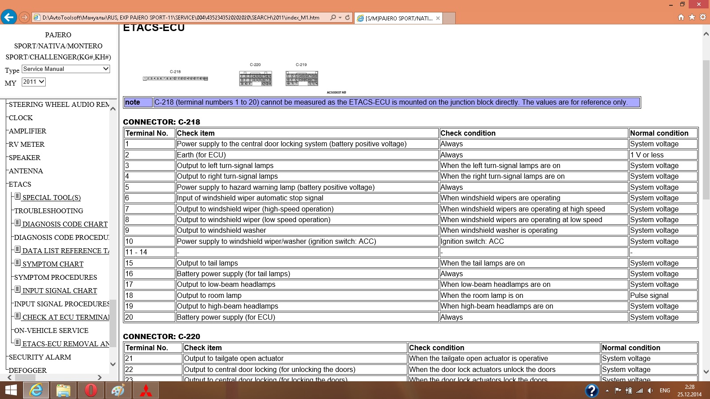
Task: Open the DIAGNOSIS CODE CHART link
Action: tap(65, 224)
